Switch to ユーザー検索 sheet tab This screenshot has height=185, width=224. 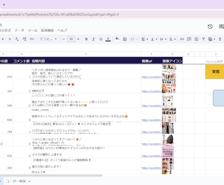point(16,181)
